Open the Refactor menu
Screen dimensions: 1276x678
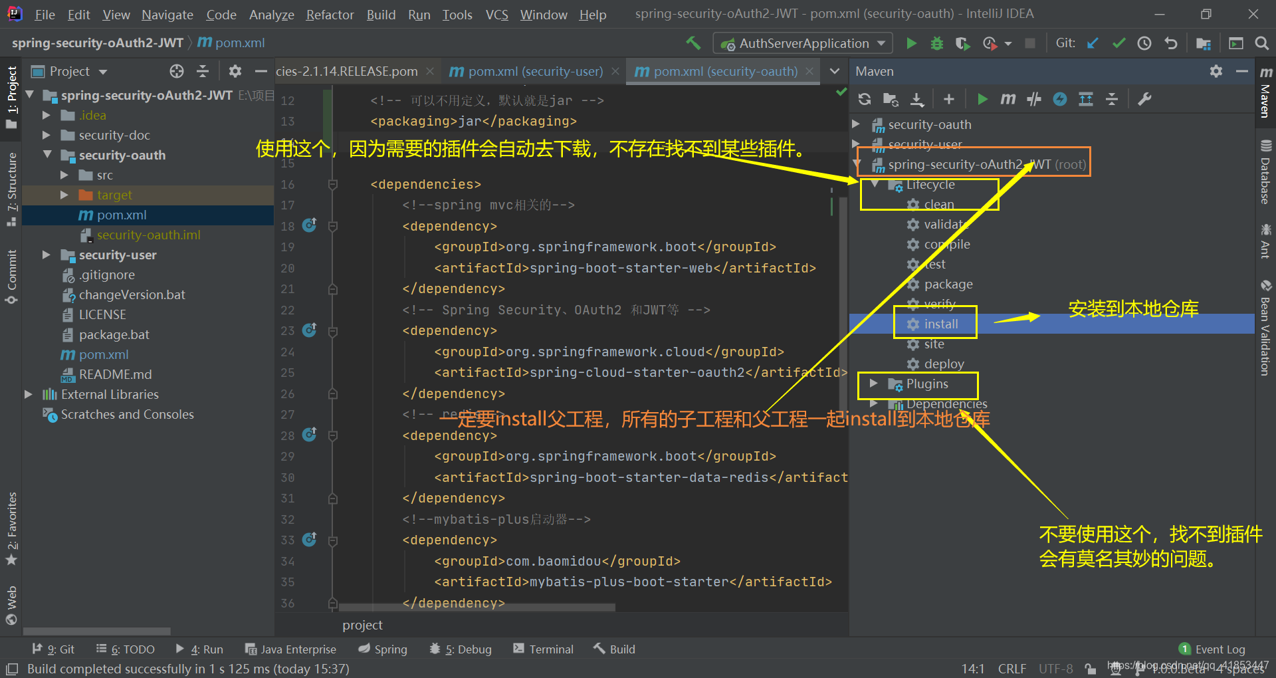pos(330,15)
